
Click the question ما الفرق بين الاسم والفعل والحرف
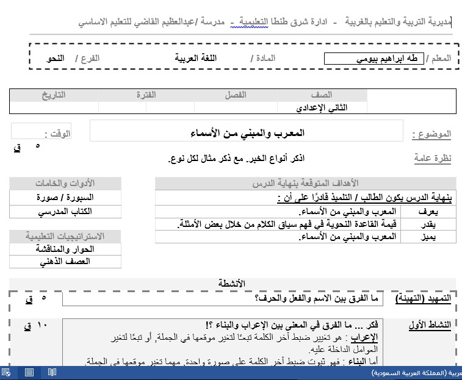316,298
